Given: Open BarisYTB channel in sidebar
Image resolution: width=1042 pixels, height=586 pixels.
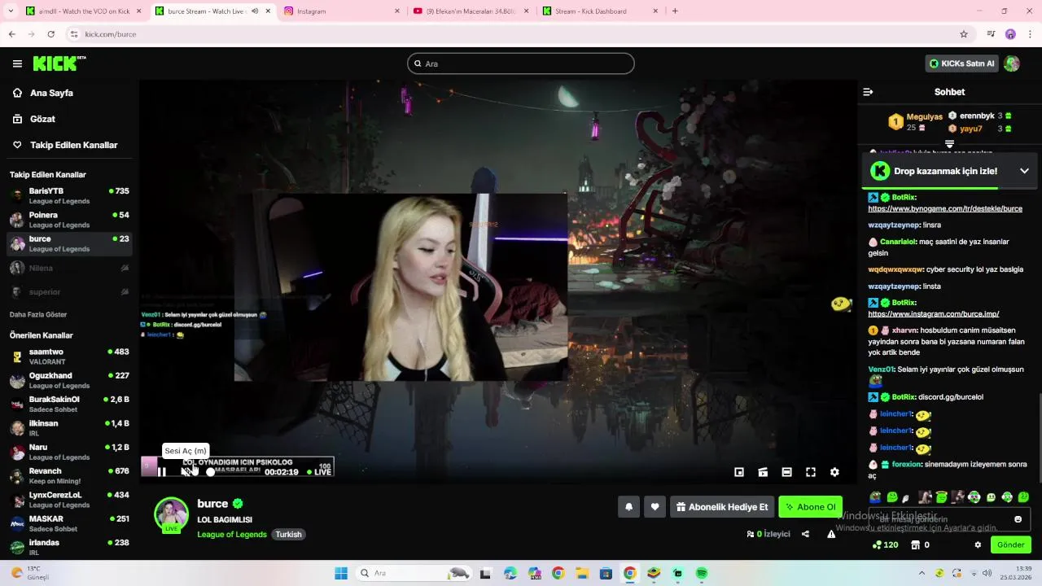Looking at the screenshot, I should pos(70,195).
